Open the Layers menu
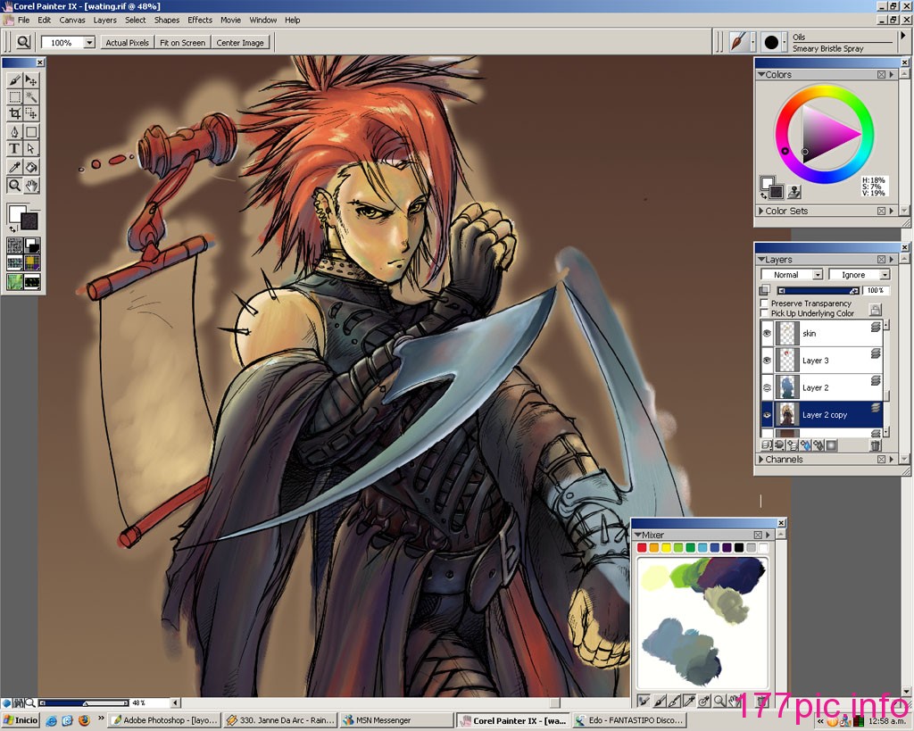The height and width of the screenshot is (731, 914). (105, 20)
